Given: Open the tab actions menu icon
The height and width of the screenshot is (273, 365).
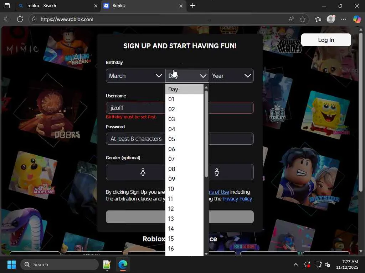Looking at the screenshot, I should click(x=7, y=6).
